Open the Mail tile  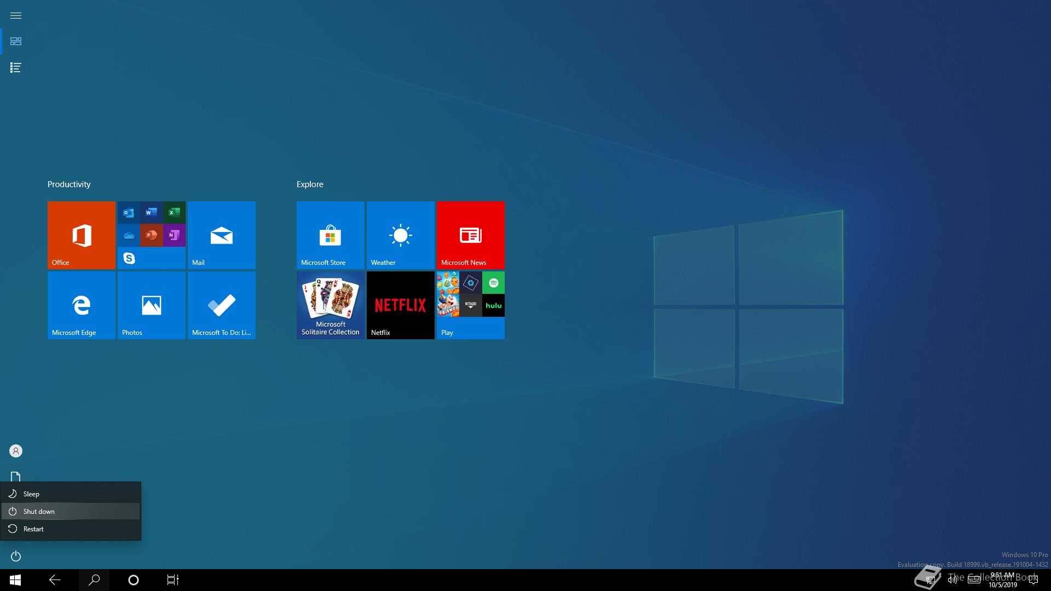point(221,235)
